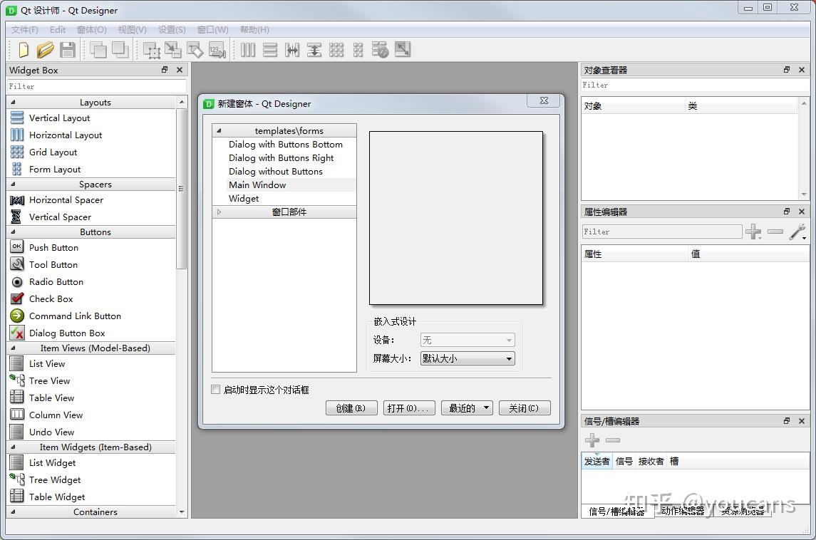Switch to Edit Signals/Slots mode icon
This screenshot has width=816, height=540.
172,49
